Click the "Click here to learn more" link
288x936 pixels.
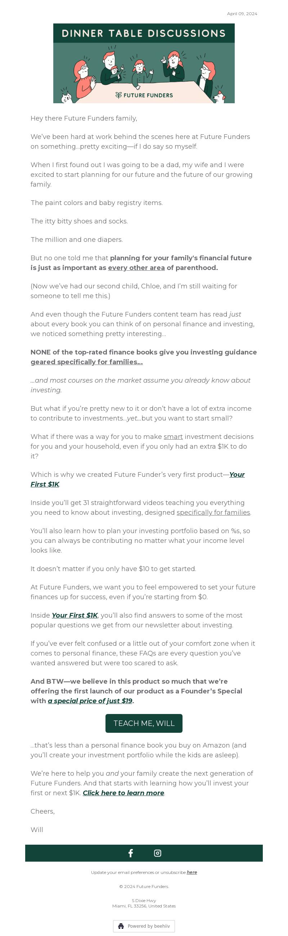(123, 793)
